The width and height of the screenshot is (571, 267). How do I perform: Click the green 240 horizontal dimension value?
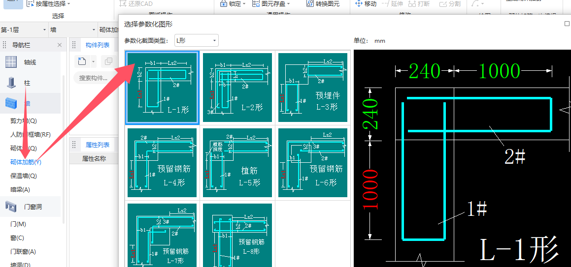point(425,71)
